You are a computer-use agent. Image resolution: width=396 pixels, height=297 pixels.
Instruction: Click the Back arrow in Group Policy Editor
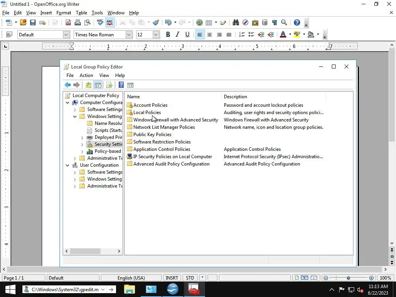(x=67, y=85)
